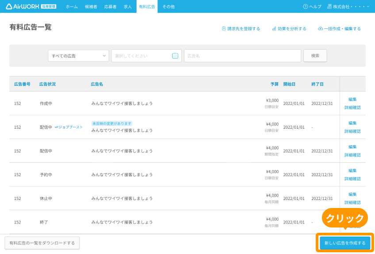Sort by 広告名 column header
This screenshot has height=254, width=375.
tap(97, 84)
